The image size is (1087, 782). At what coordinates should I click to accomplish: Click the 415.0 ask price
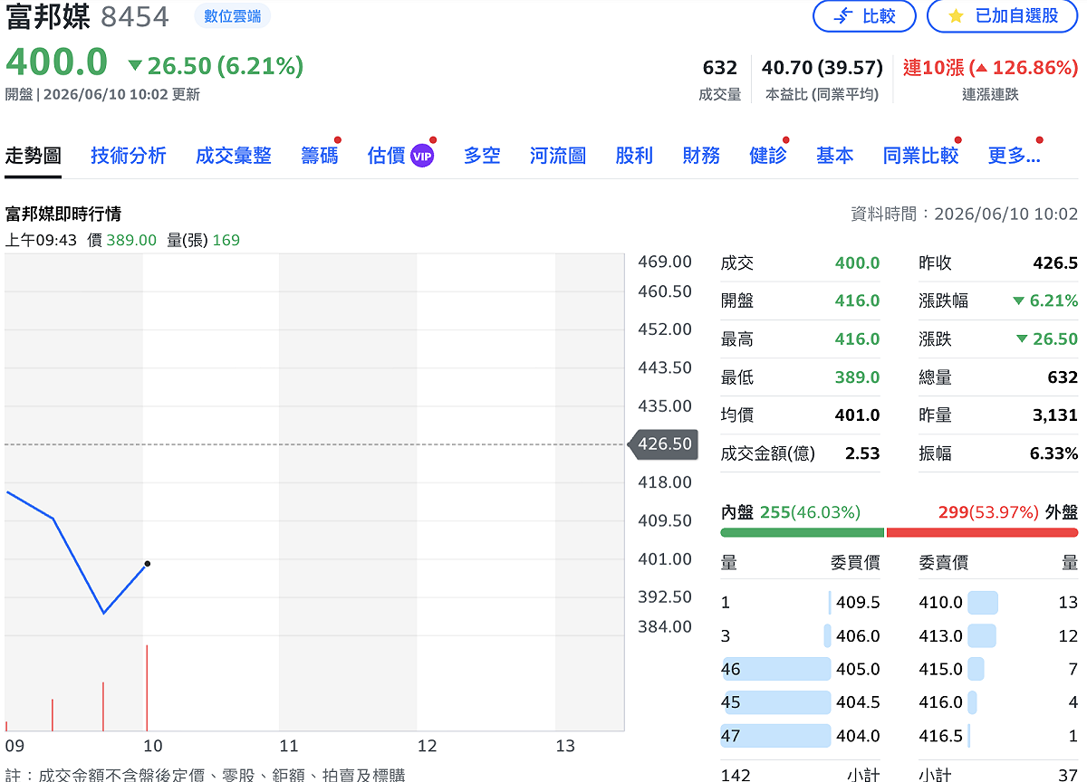click(x=941, y=669)
